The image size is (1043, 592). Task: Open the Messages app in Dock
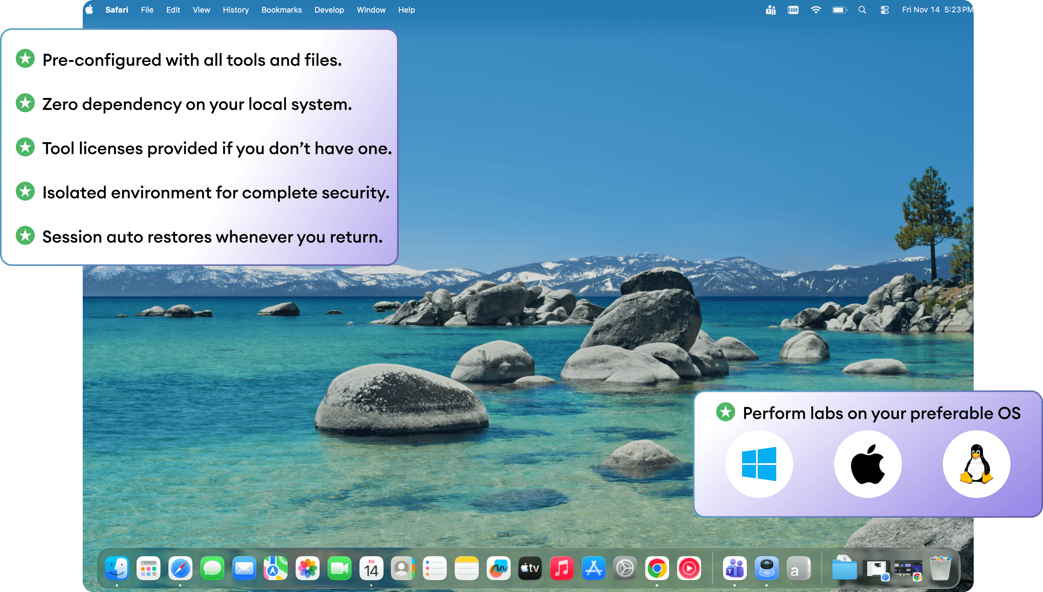[212, 568]
